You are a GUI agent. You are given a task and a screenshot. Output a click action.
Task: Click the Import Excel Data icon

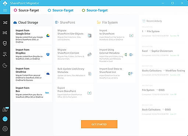tap(131, 74)
